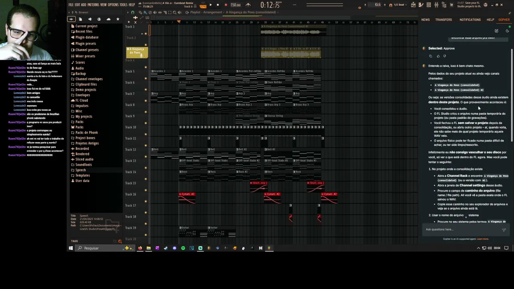Open the TOOLS menu
The height and width of the screenshot is (289, 514).
pos(123,5)
